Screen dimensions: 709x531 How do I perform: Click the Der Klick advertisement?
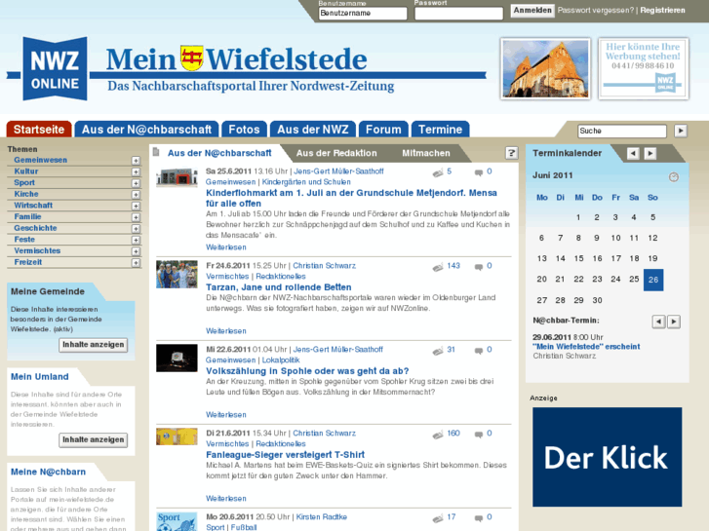607,457
